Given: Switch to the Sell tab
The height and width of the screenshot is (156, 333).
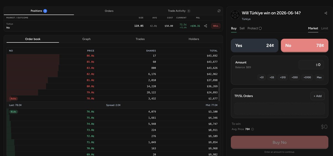Looking at the screenshot, I should 242,28.
